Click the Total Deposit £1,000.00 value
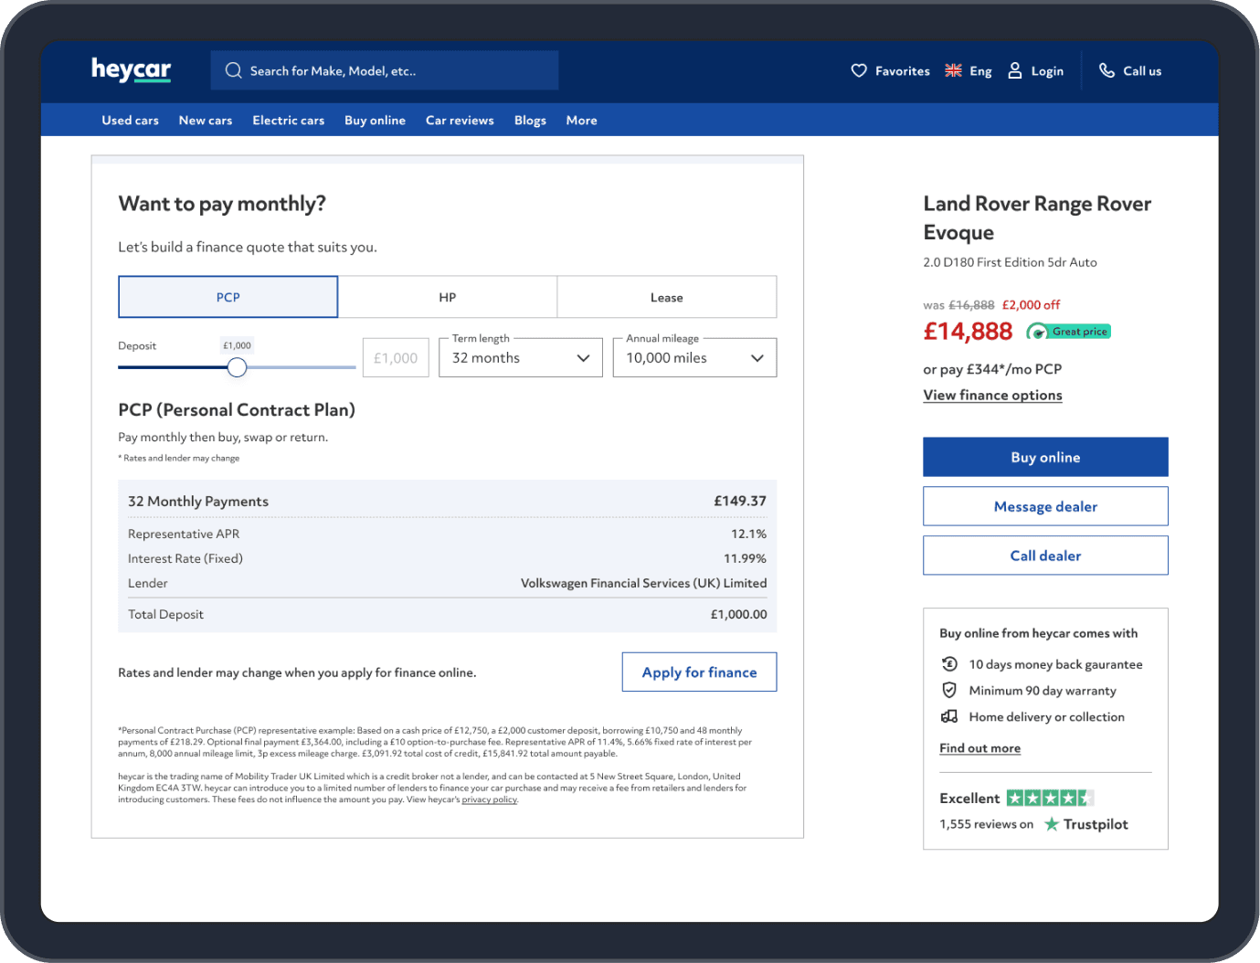Image resolution: width=1260 pixels, height=963 pixels. pos(738,614)
